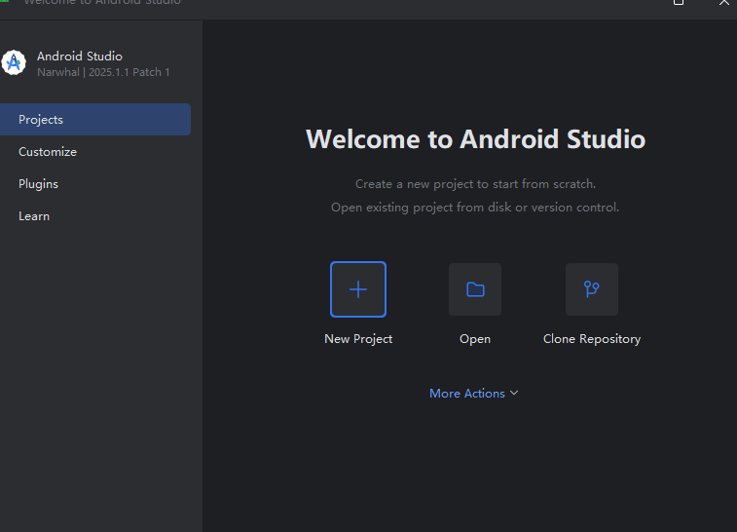Viewport: 737px width, 532px height.
Task: Click the Open folder icon
Action: click(475, 289)
